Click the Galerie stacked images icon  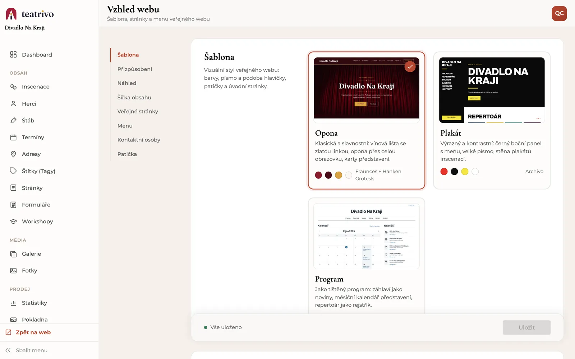click(13, 254)
